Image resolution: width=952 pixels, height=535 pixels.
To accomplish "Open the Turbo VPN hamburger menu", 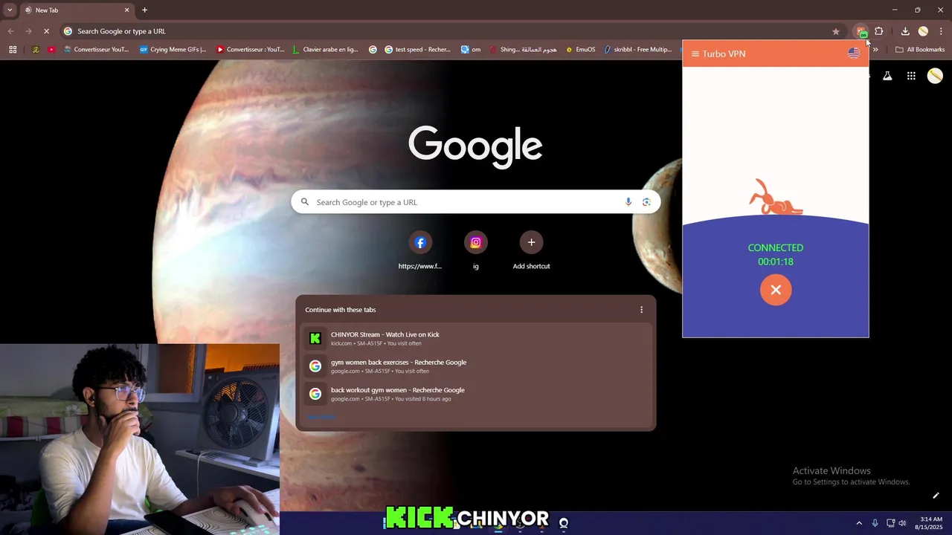I will 695,53.
